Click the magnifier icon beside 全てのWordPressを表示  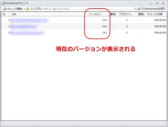pyautogui.click(x=135, y=9)
